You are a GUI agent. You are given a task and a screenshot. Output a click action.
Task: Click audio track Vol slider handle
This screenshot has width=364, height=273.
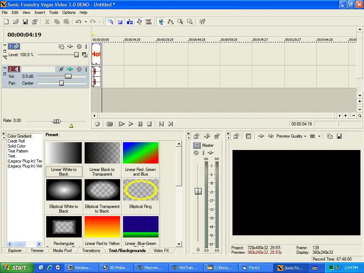[x=68, y=76]
